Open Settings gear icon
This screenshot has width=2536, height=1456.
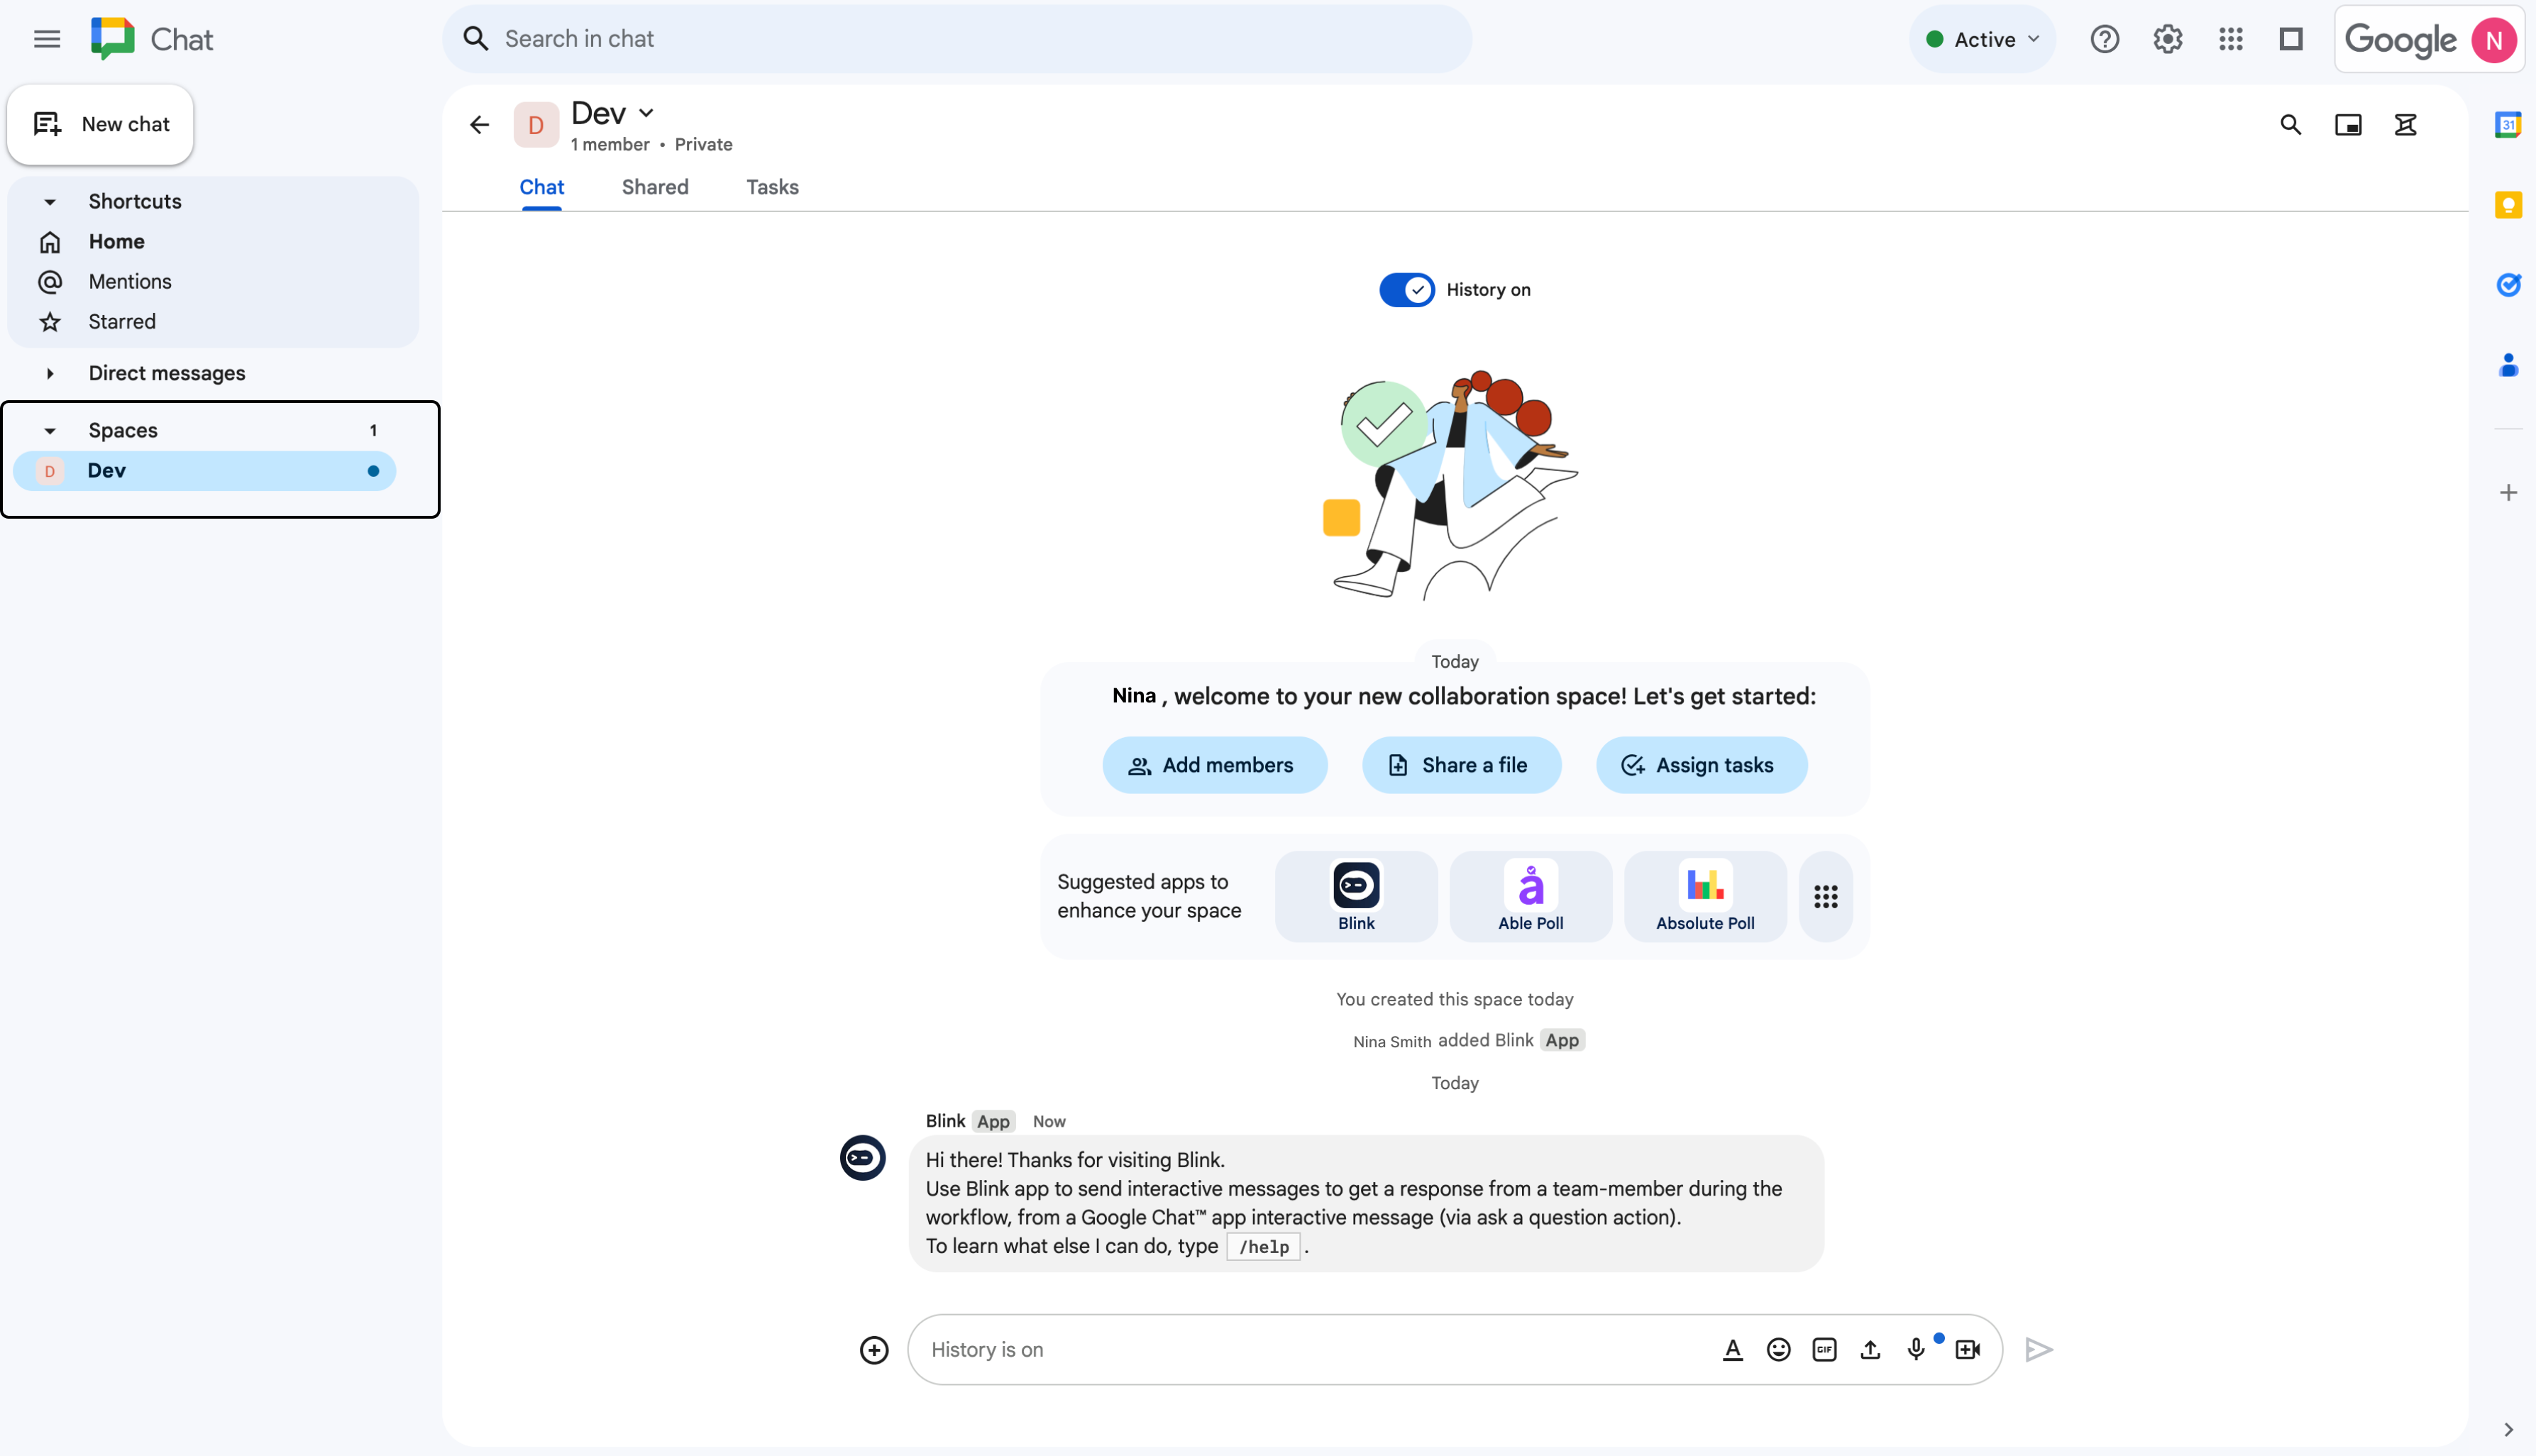tap(2167, 39)
